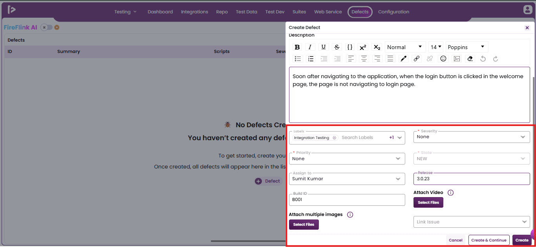536x247 pixels.
Task: Apply italic formatting to description text
Action: (310, 47)
